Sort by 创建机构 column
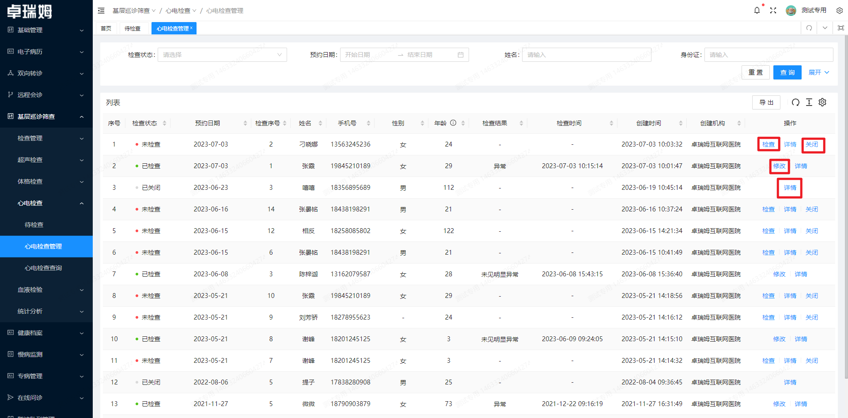 click(x=739, y=123)
